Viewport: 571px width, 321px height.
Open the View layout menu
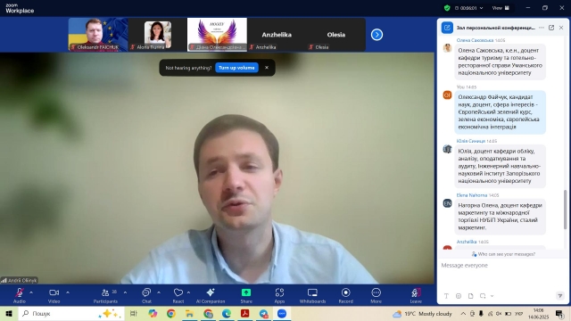[x=501, y=8]
